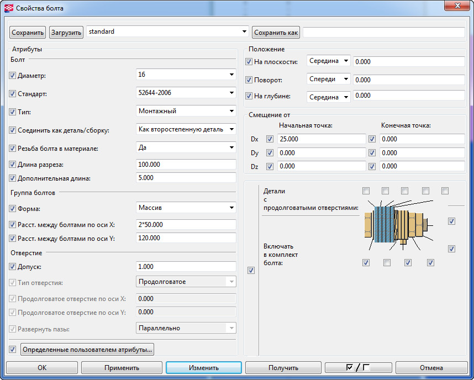474x380 pixels.
Task: Expand the Форма dropdown set to Массив
Action: pyautogui.click(x=186, y=208)
